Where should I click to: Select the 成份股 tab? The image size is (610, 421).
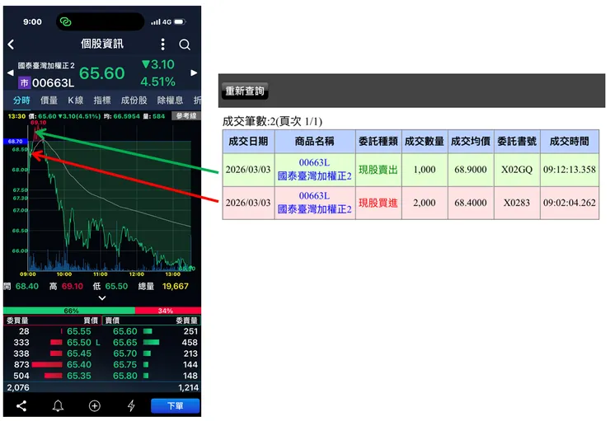[x=134, y=101]
